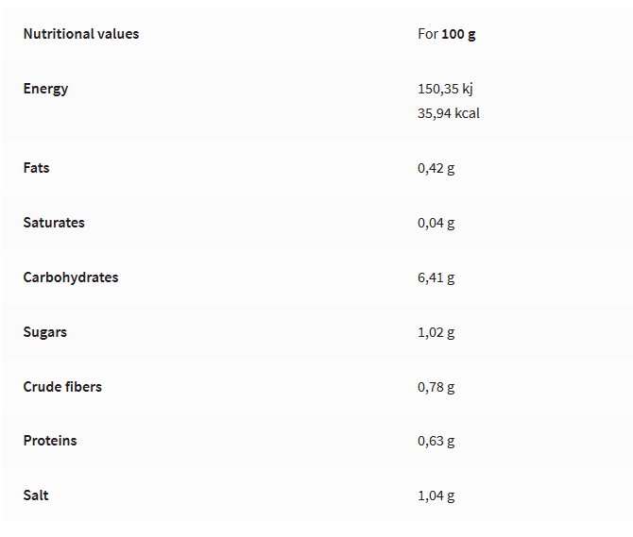Click the 1,04 g salt value

(x=436, y=495)
